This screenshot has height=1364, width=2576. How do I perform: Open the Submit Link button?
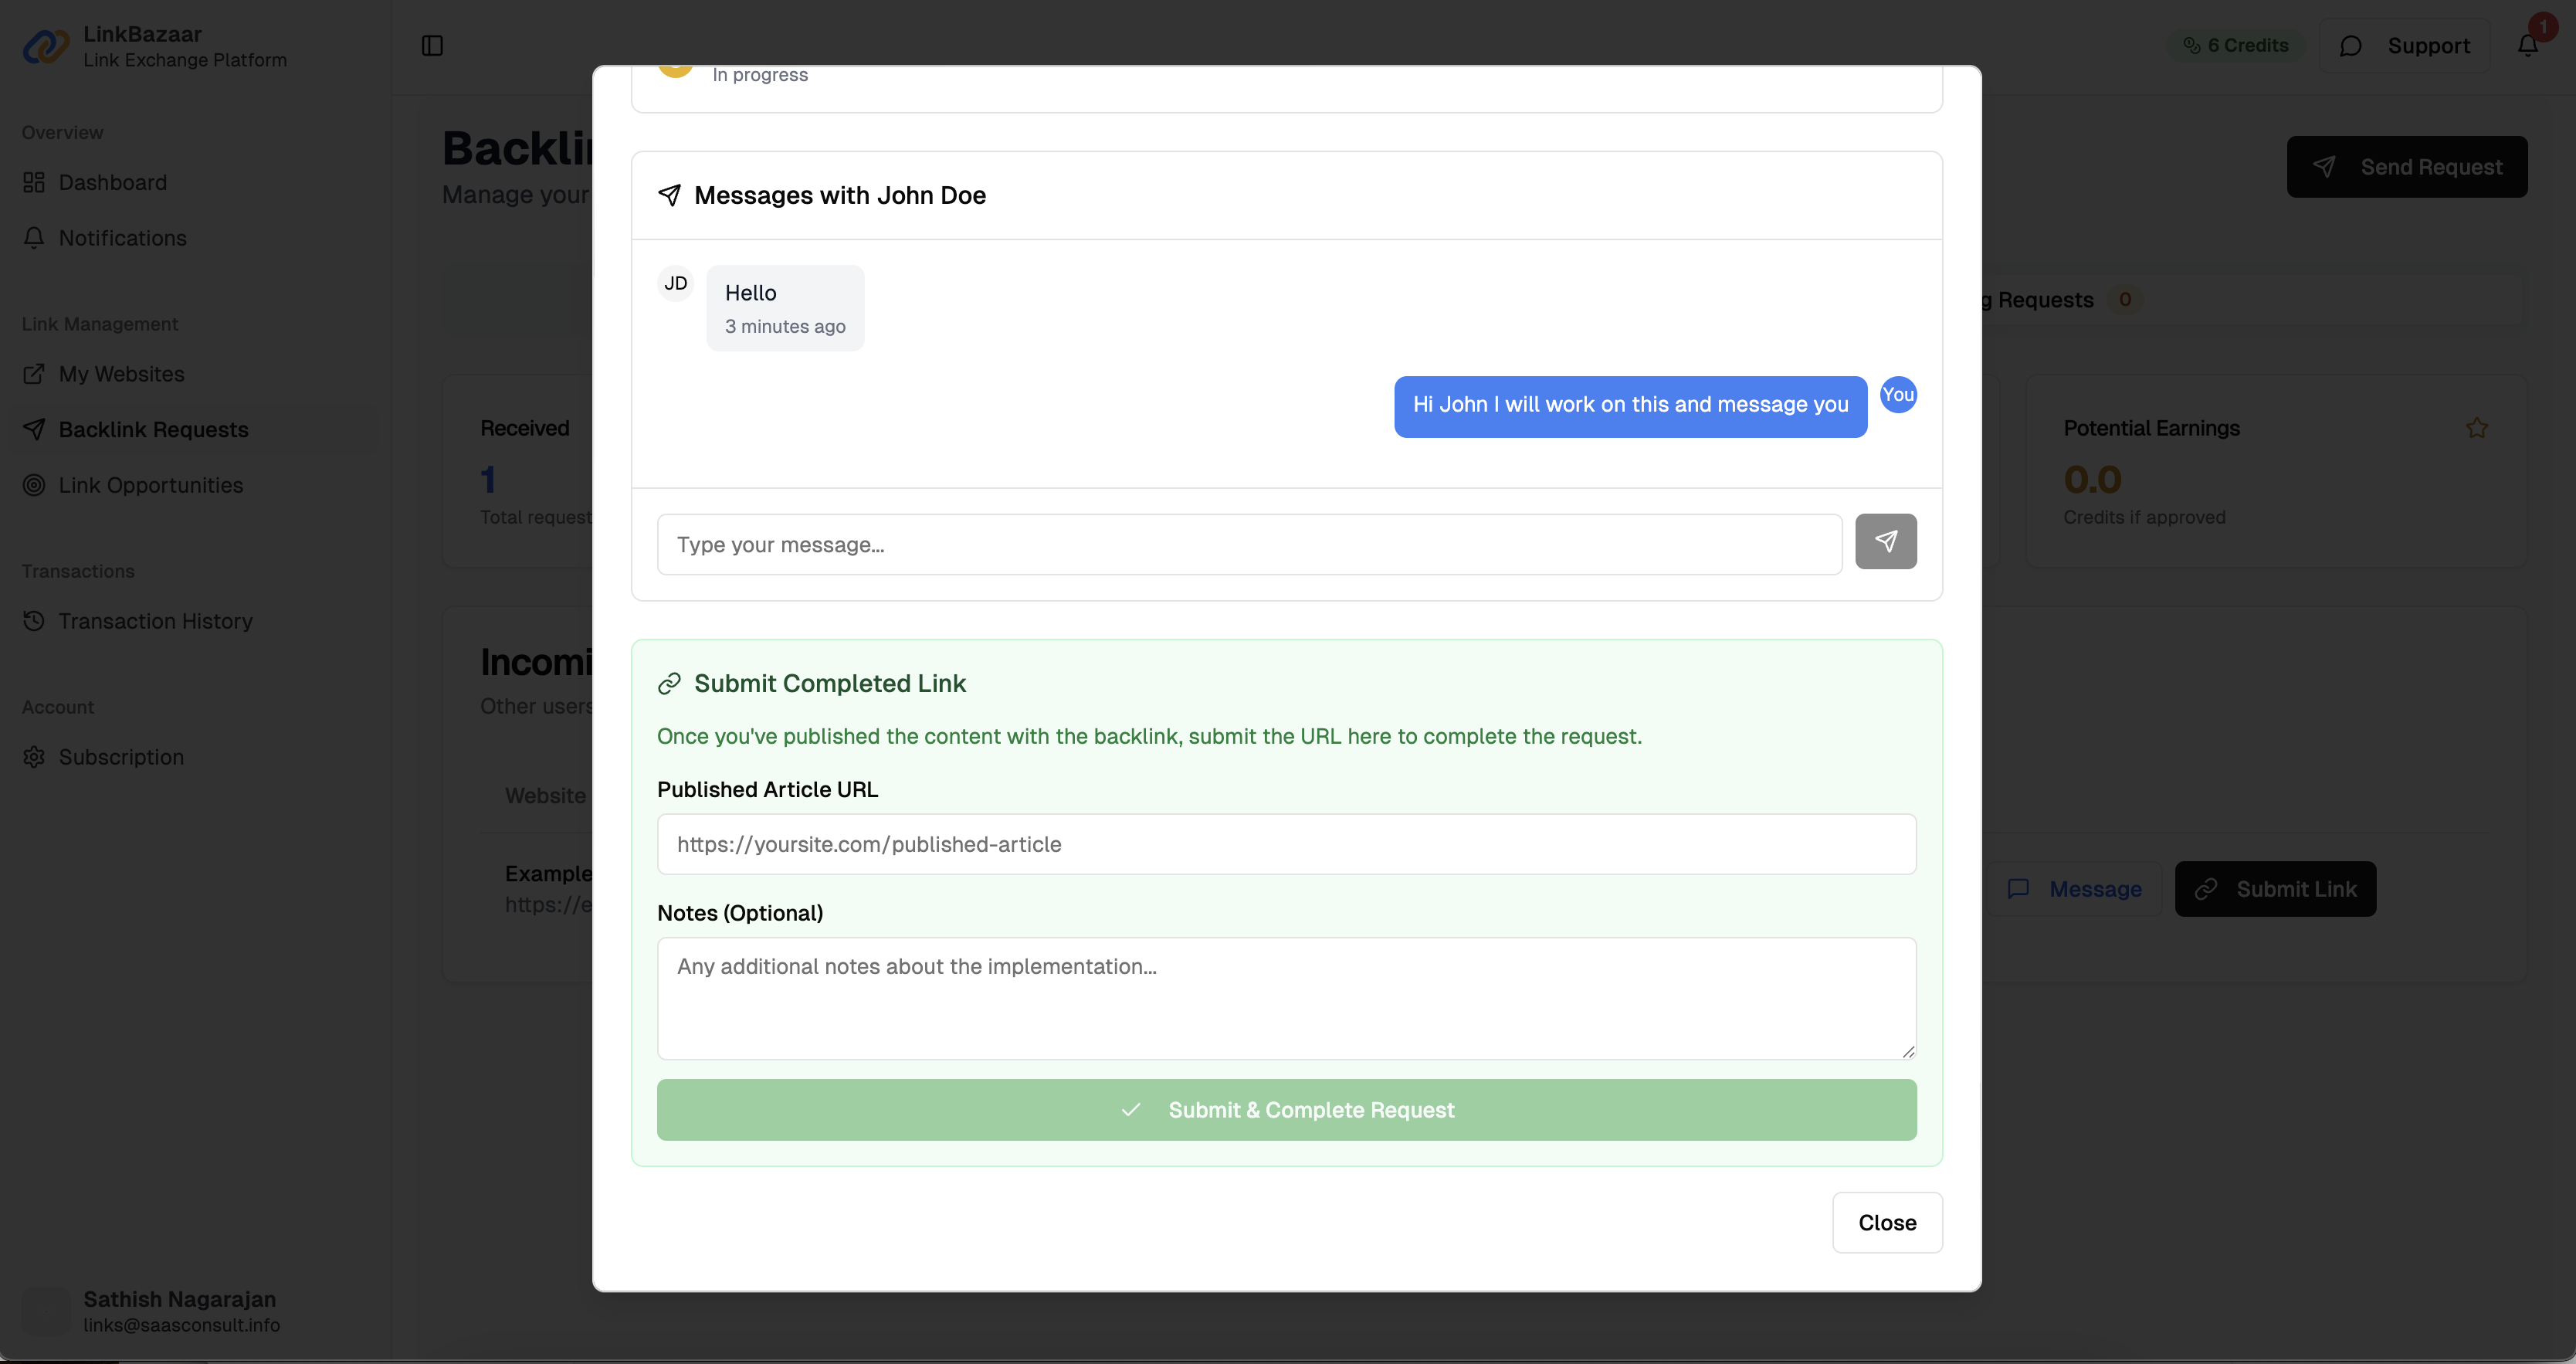[x=2275, y=888]
